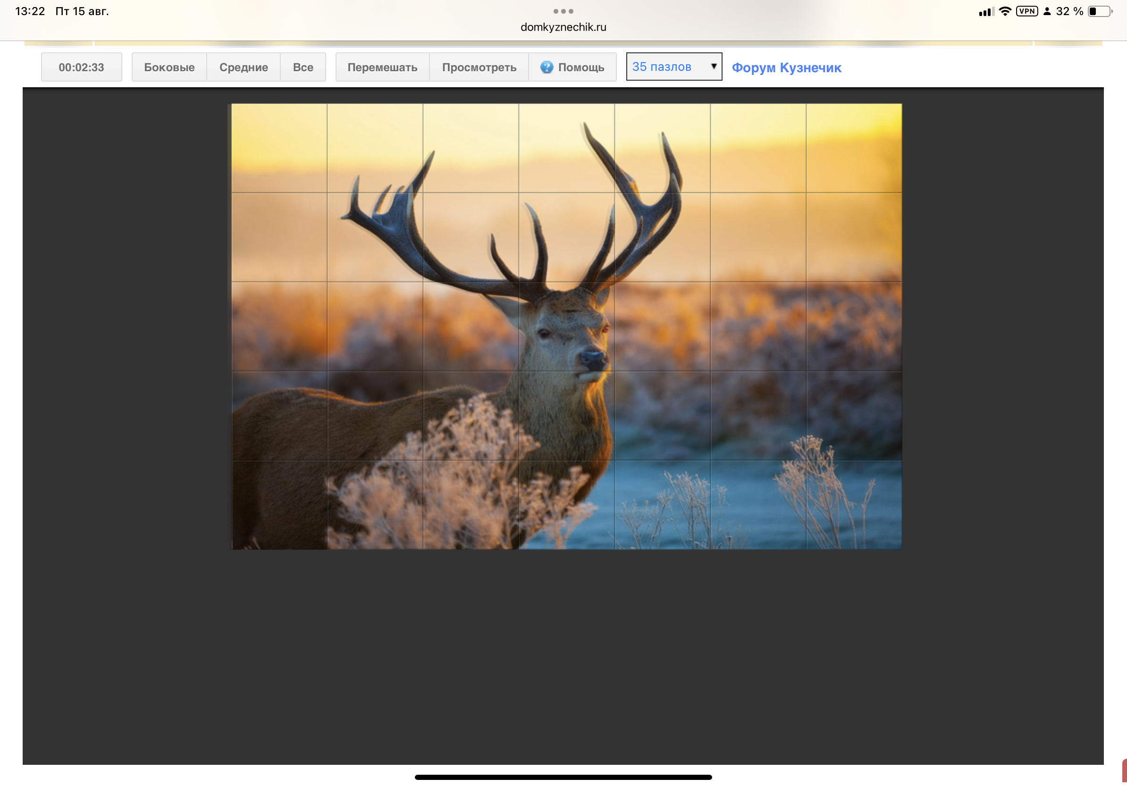The width and height of the screenshot is (1127, 787).
Task: Open the Помощь help button
Action: pyautogui.click(x=572, y=67)
